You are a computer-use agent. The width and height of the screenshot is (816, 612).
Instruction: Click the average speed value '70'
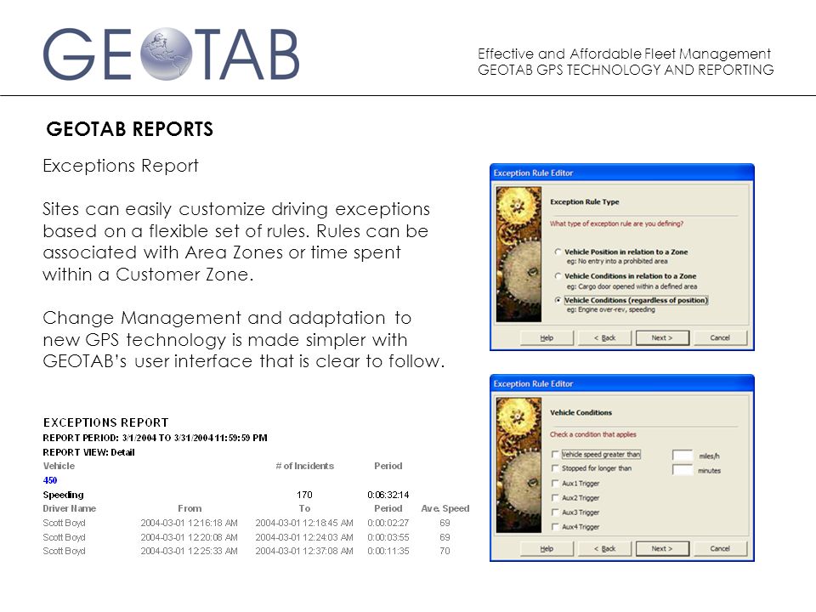[445, 551]
